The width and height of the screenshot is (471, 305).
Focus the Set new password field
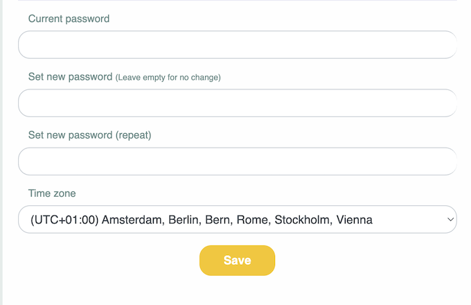click(237, 103)
